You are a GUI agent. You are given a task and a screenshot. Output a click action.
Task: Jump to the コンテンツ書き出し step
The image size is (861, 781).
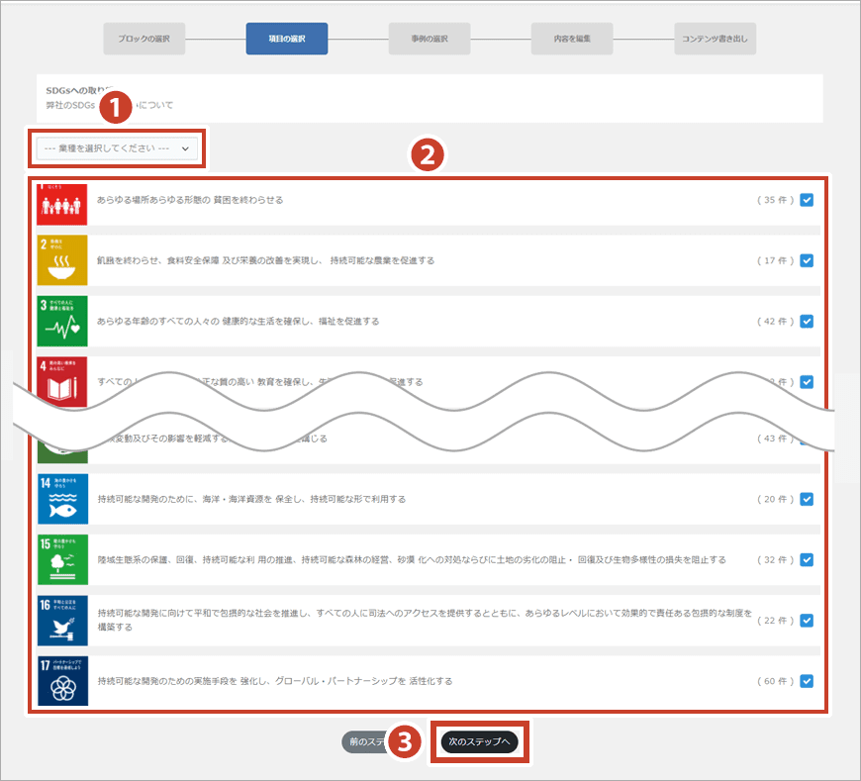(x=715, y=39)
